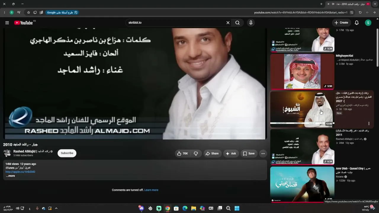Play the MitghayerAlai video thumbnail
379x213 pixels.
(x=302, y=72)
